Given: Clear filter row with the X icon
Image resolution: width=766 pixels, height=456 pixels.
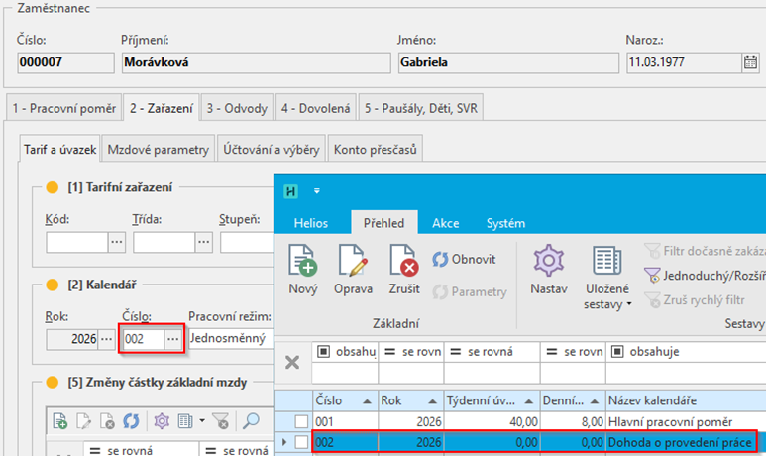Looking at the screenshot, I should pos(292,362).
